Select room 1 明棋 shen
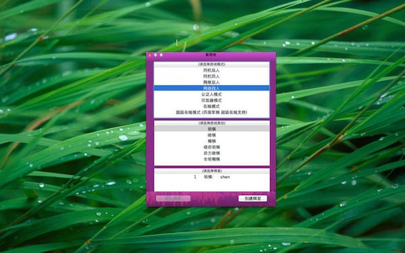 point(211,177)
